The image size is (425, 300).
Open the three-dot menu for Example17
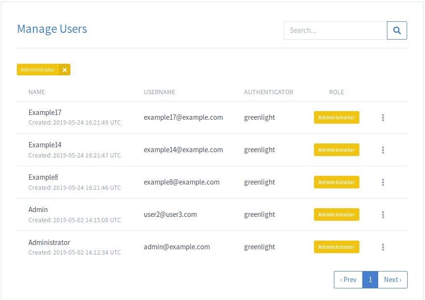pos(383,117)
